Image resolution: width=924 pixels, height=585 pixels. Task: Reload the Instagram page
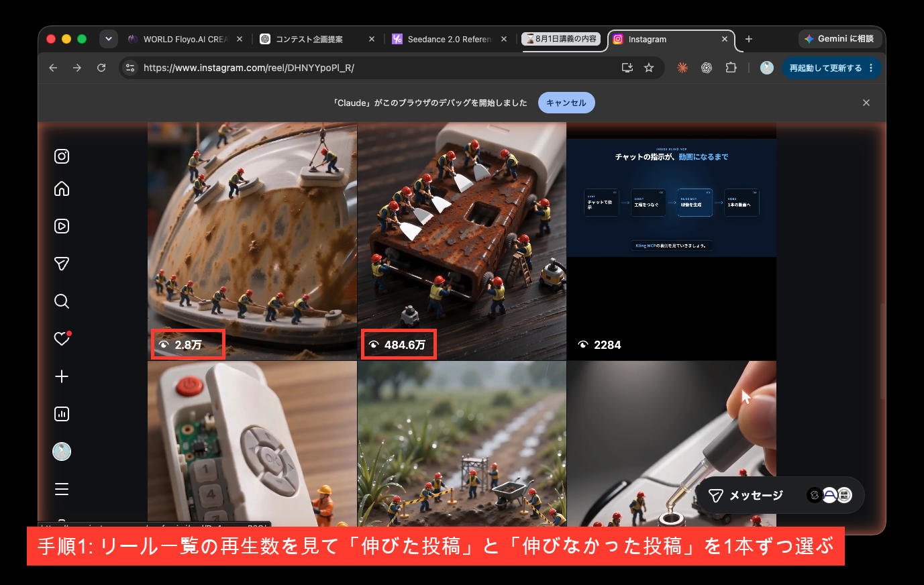[101, 68]
